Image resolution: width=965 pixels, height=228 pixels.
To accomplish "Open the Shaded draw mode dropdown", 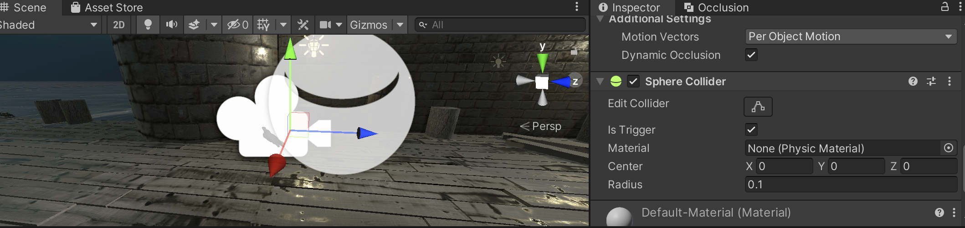I will click(50, 25).
